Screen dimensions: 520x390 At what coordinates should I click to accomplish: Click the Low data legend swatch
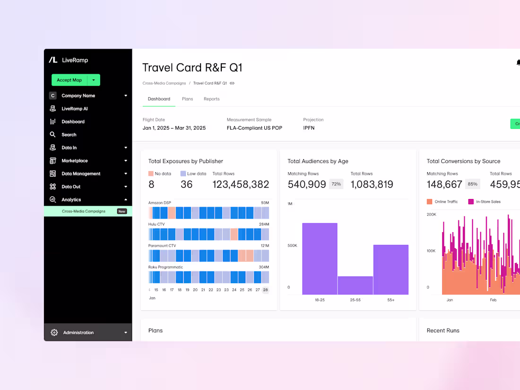183,173
